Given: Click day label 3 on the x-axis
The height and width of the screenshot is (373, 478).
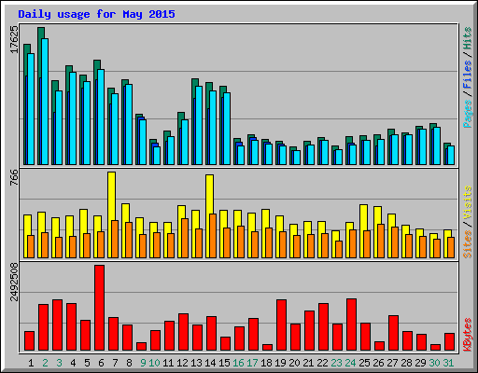Looking at the screenshot, I should click(59, 363).
